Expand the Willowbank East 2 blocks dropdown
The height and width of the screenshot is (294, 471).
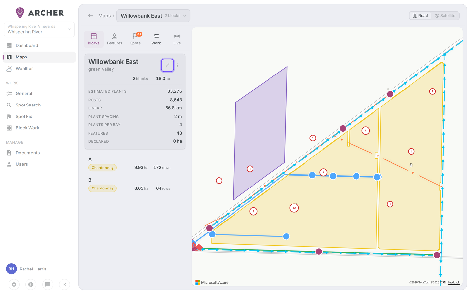pyautogui.click(x=153, y=16)
